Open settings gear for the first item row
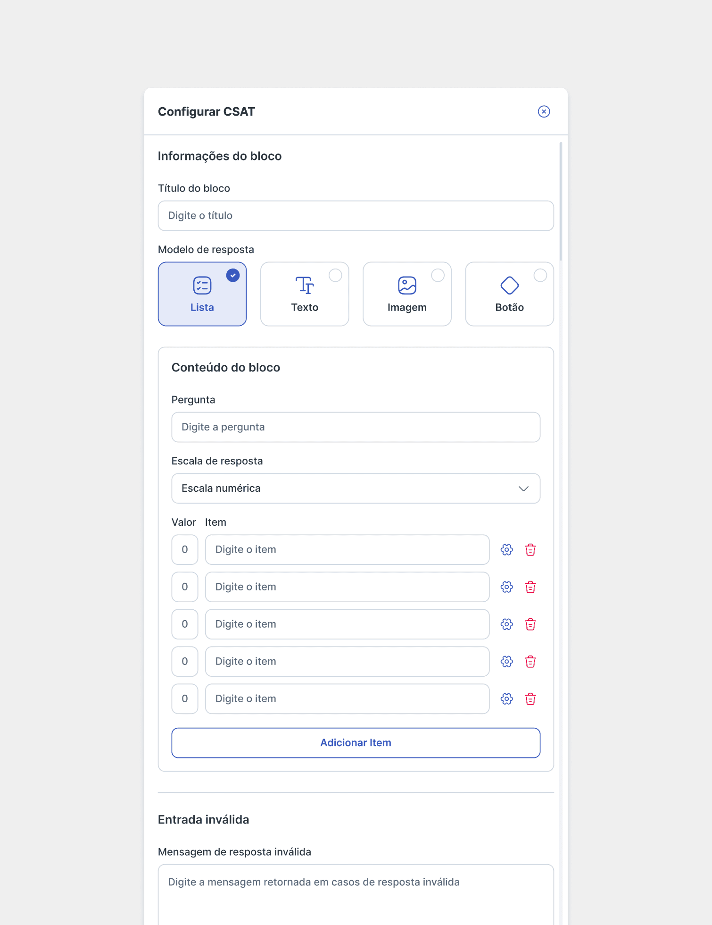Screen dimensions: 712x925 click(506, 550)
